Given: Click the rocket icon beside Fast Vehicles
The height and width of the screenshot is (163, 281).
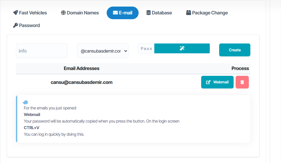Looking at the screenshot, I should point(15,13).
